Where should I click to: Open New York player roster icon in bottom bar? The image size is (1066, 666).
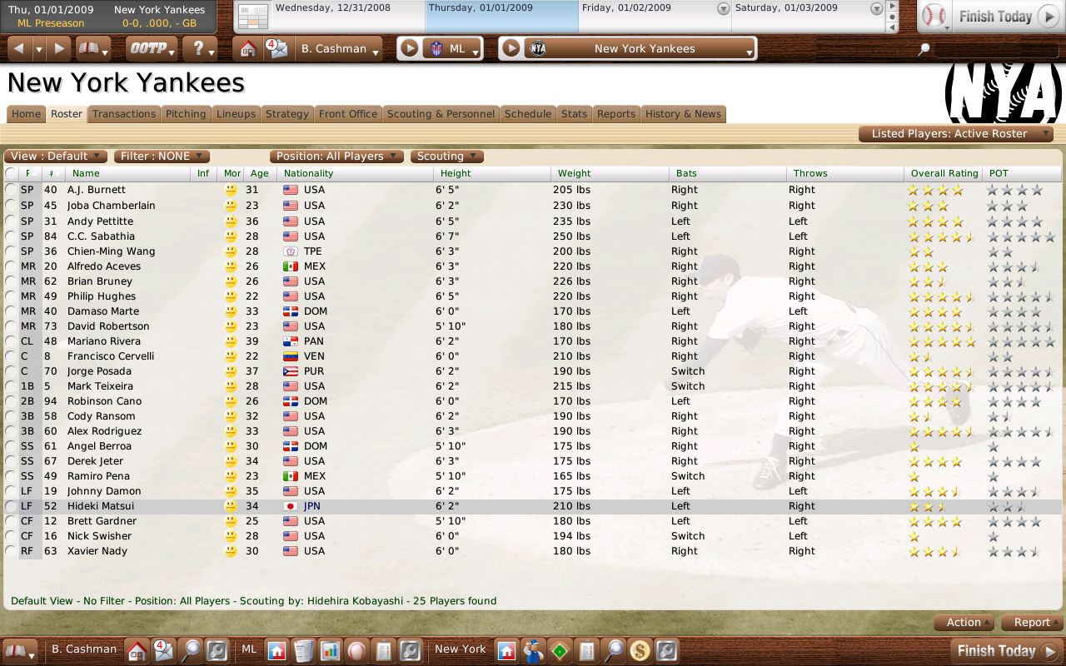534,650
